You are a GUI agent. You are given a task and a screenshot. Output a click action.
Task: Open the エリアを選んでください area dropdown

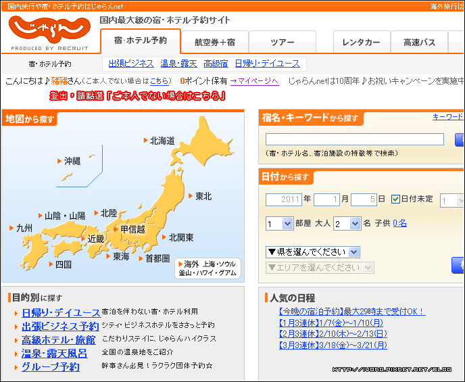coord(320,268)
